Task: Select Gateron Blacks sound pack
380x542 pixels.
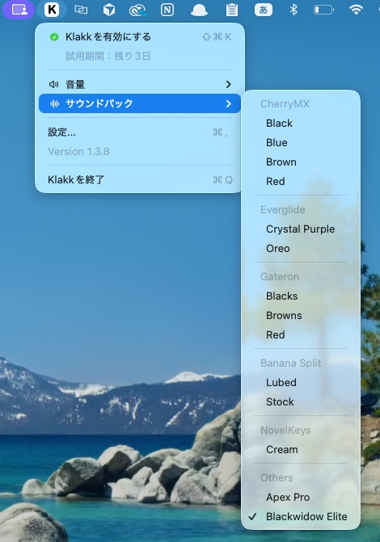Action: pyautogui.click(x=301, y=296)
